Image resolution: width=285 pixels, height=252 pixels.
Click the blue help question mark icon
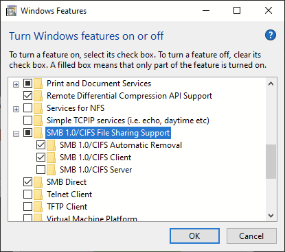271,35
